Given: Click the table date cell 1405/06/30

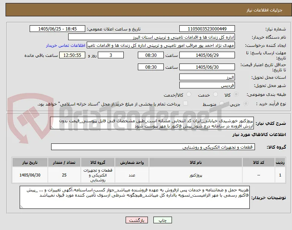Looking at the screenshot, I should 30,175.
